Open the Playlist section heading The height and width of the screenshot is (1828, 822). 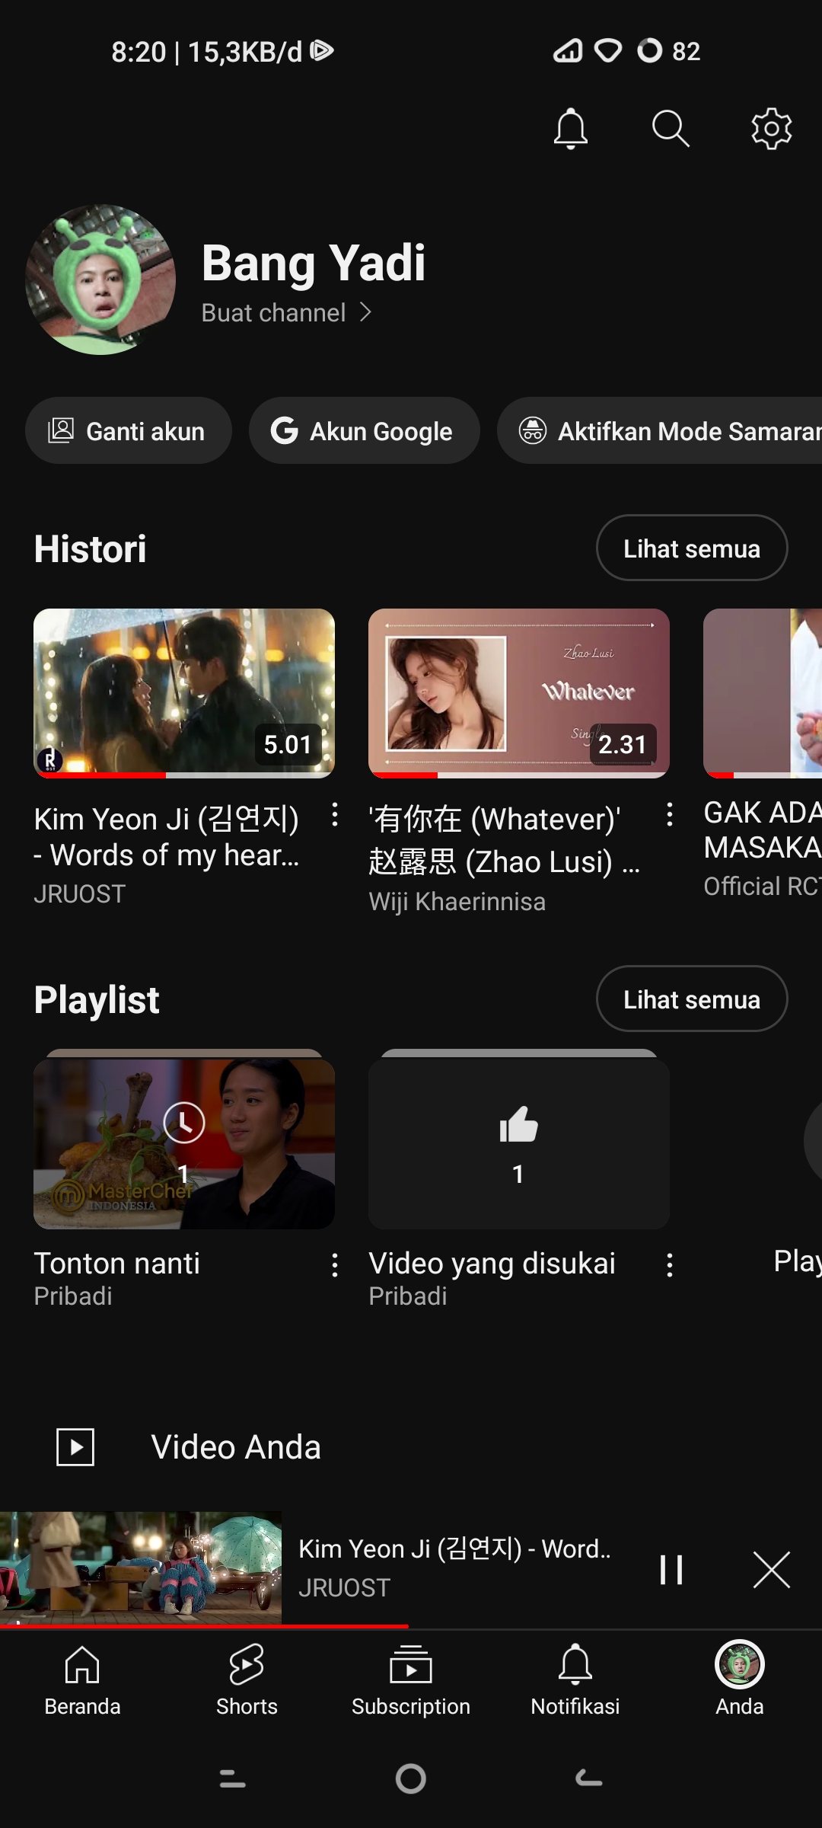pyautogui.click(x=97, y=999)
